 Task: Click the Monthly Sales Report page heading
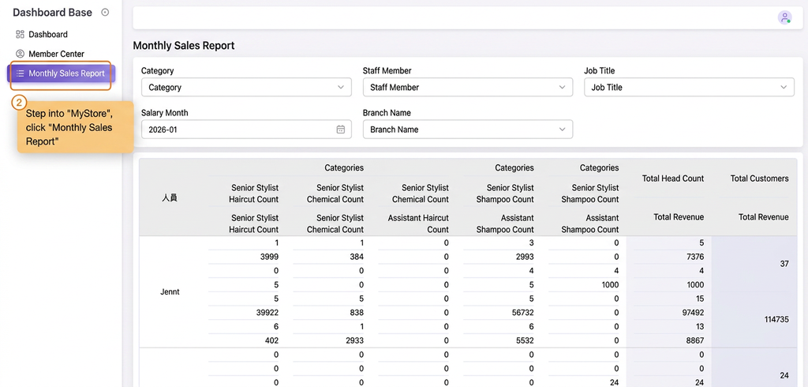coord(183,45)
